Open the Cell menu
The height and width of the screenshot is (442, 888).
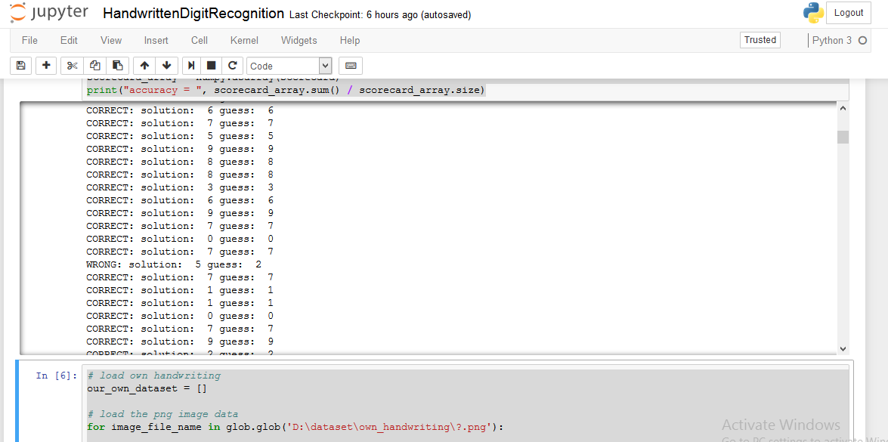pos(199,40)
